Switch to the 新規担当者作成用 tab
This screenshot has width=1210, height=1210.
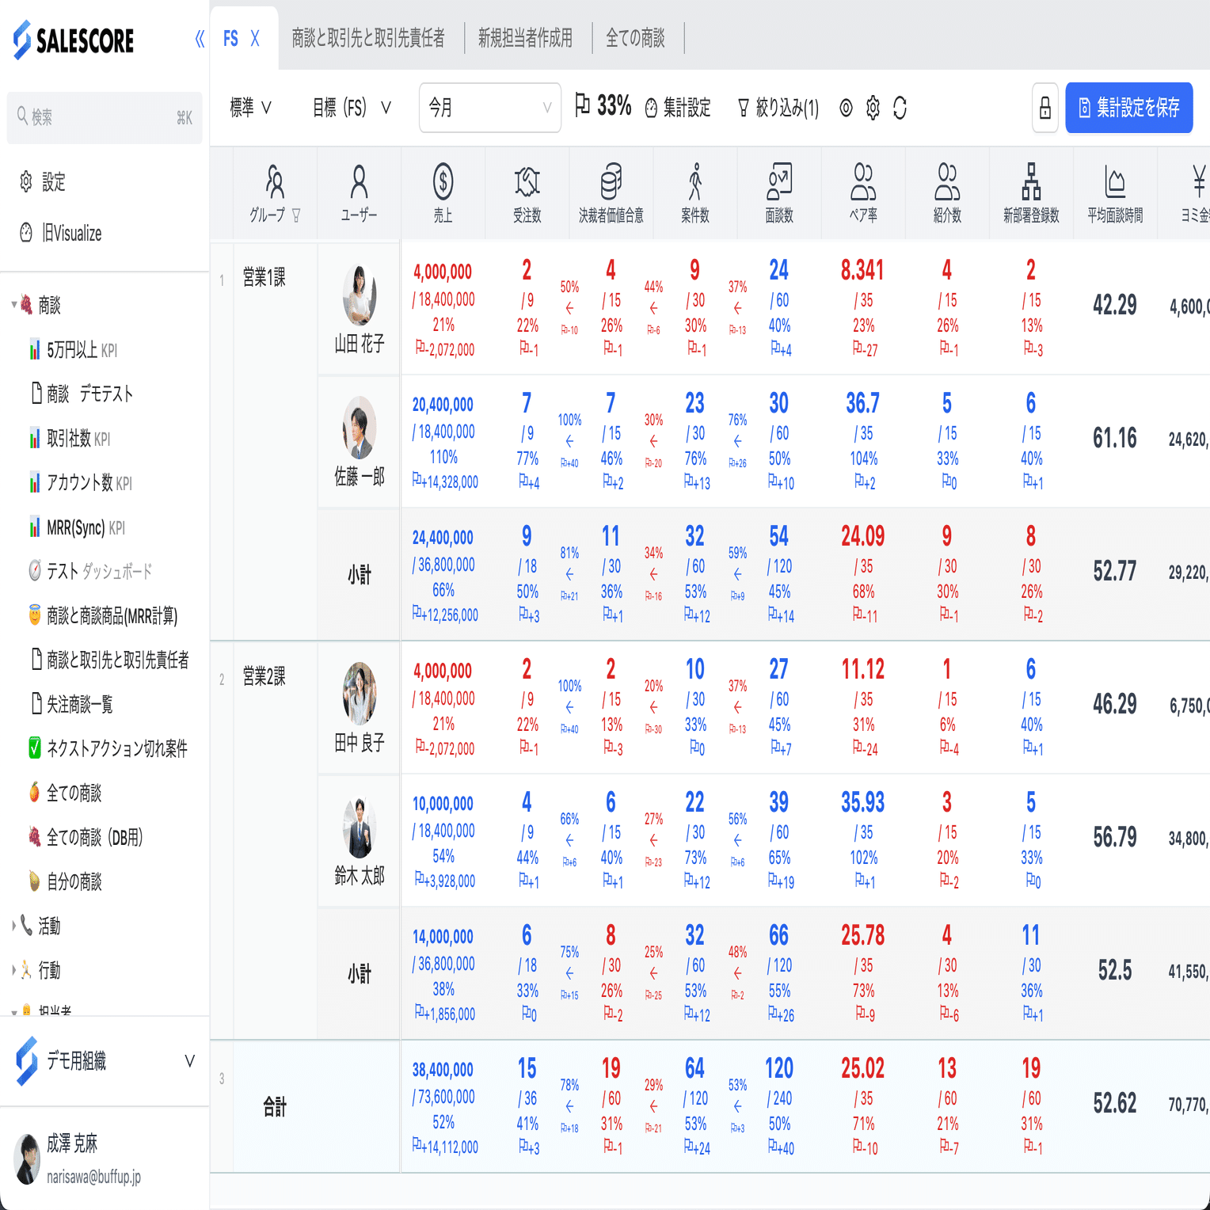pos(525,38)
